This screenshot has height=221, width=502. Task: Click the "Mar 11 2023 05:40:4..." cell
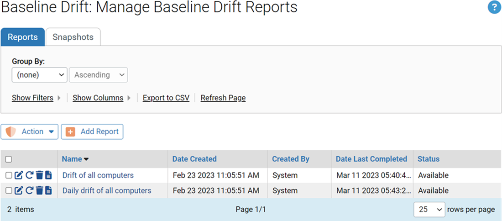point(372,175)
